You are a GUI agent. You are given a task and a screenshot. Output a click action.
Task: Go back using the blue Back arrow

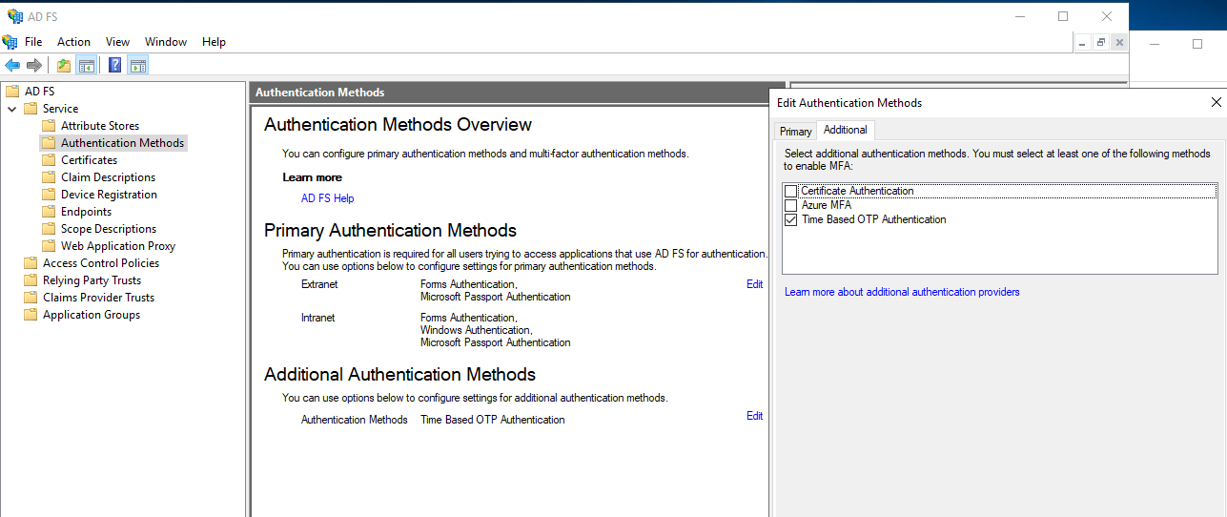click(12, 65)
